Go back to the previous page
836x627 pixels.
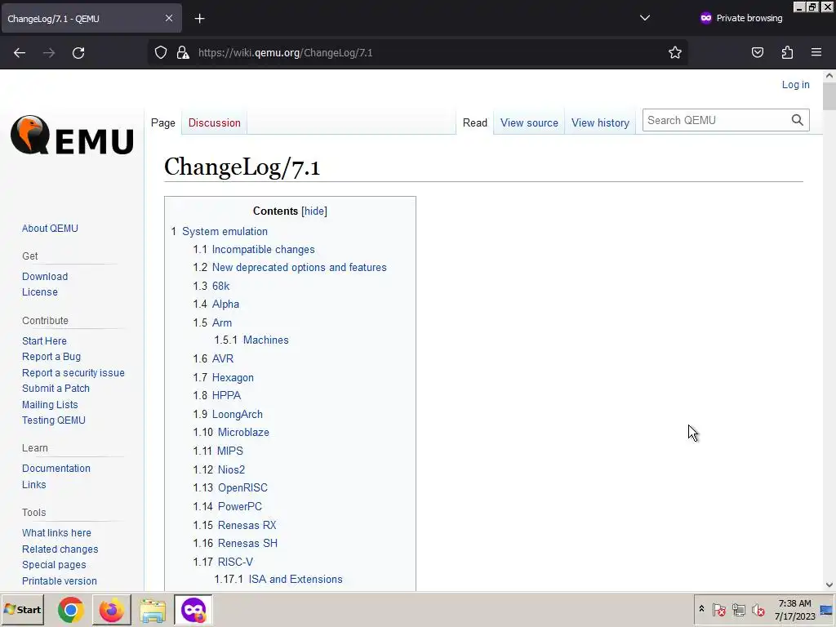(x=20, y=53)
